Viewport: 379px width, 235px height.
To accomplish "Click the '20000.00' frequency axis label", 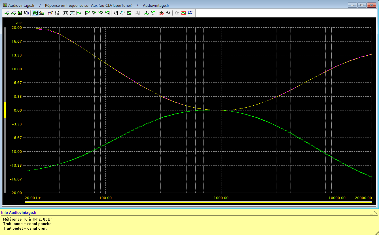I will click(363, 198).
